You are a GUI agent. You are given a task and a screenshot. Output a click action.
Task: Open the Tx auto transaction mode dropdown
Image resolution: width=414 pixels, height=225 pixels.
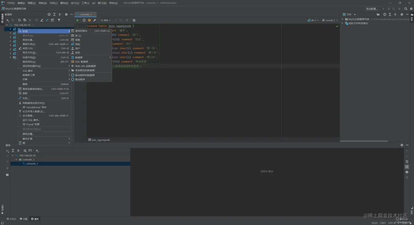(105, 20)
